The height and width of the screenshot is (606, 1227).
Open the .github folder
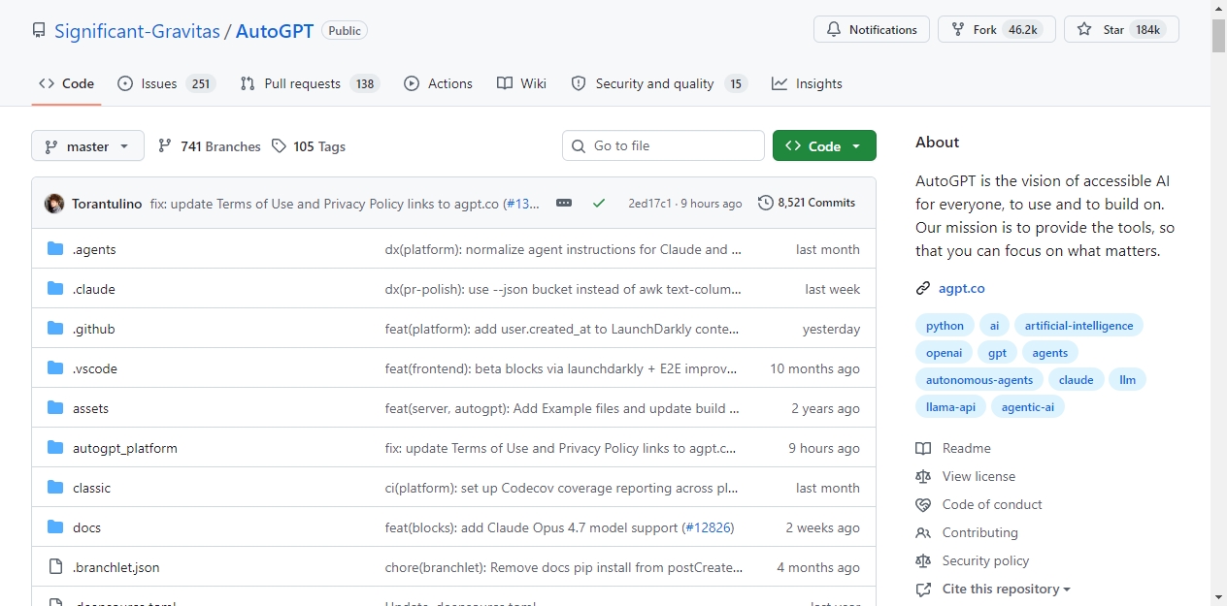[93, 329]
